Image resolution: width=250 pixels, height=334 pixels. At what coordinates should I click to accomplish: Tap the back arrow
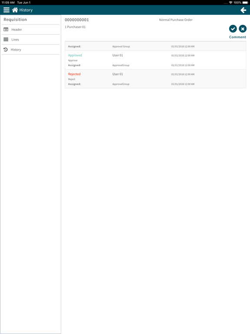[243, 10]
